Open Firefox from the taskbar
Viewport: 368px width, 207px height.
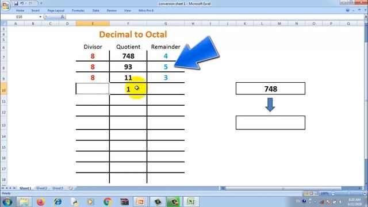41,202
